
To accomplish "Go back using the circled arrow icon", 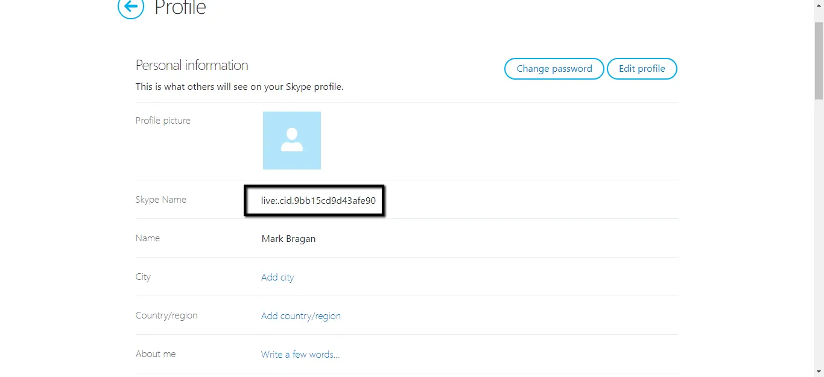I will pos(131,7).
